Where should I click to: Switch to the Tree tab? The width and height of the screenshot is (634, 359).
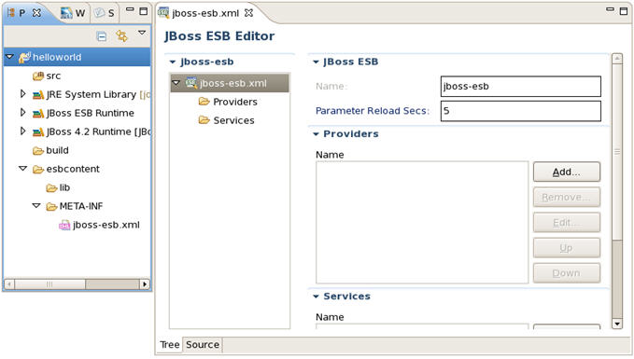coord(169,344)
